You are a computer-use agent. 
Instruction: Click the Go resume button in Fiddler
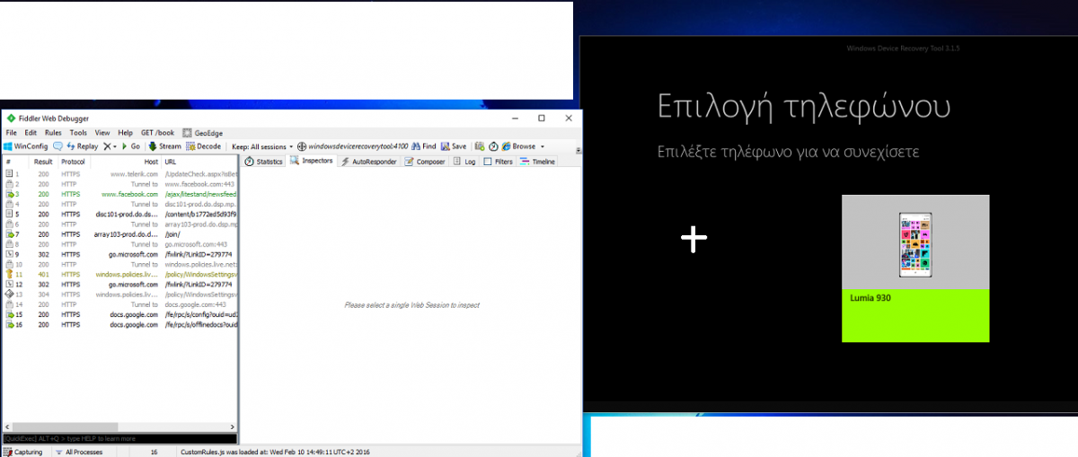130,146
